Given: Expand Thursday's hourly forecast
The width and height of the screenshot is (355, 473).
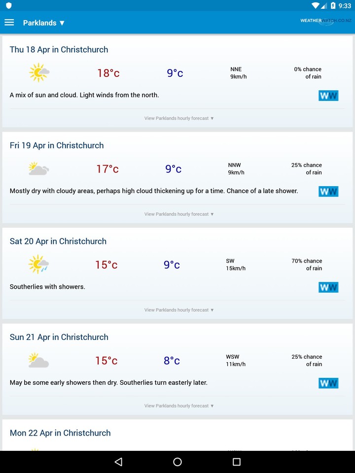Looking at the screenshot, I should click(x=178, y=118).
